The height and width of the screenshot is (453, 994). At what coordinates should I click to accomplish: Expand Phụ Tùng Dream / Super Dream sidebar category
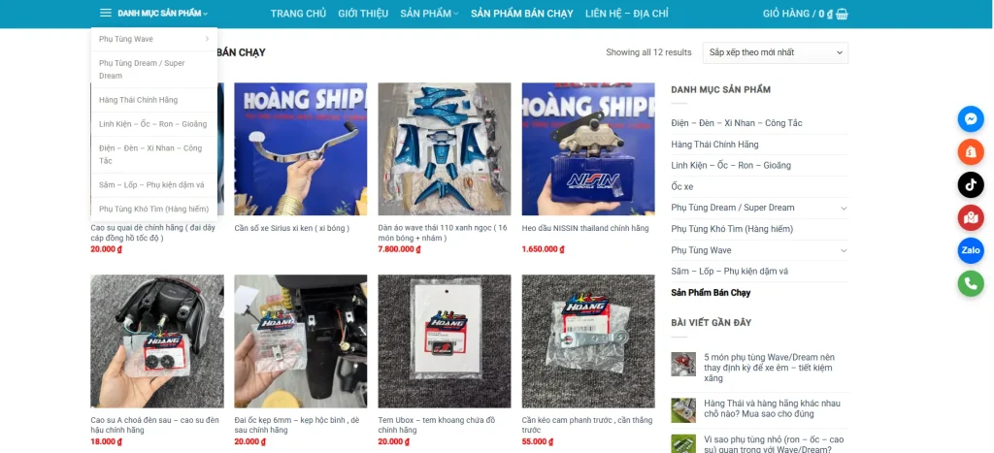[x=844, y=208]
